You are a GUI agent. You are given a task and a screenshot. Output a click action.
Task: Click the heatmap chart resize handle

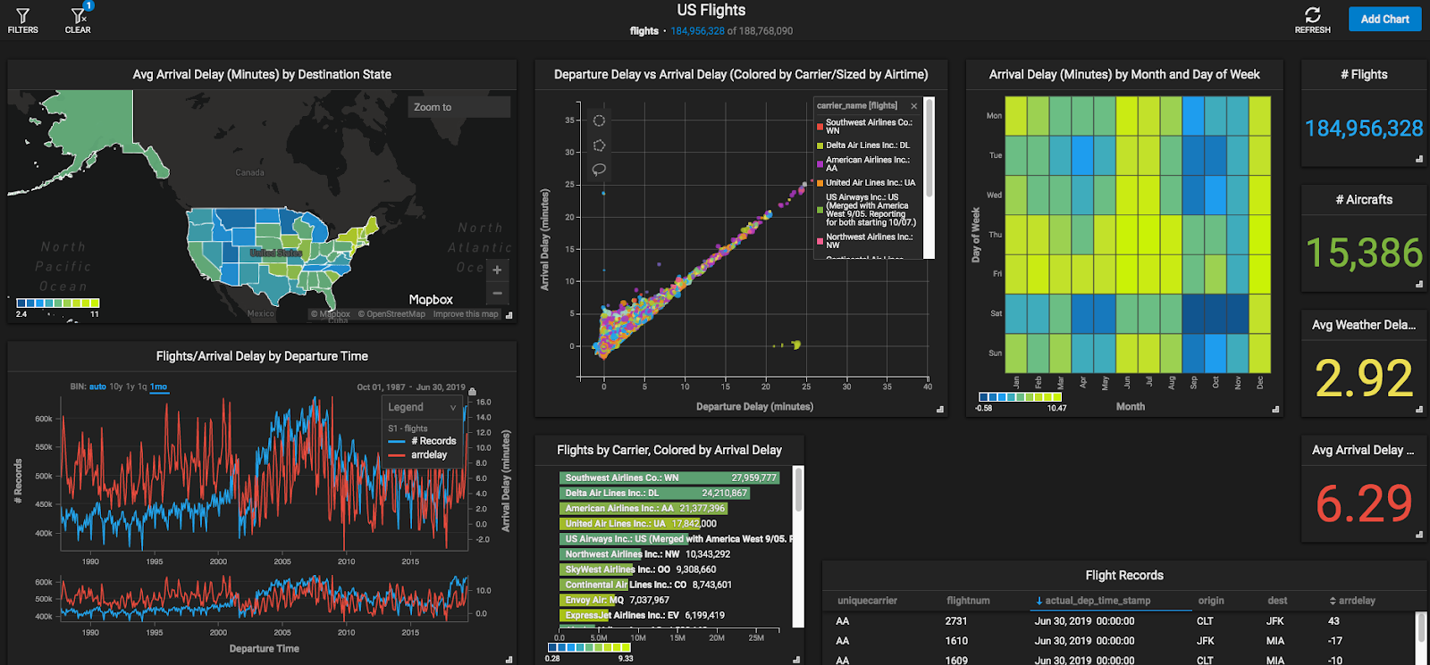[x=1275, y=409]
